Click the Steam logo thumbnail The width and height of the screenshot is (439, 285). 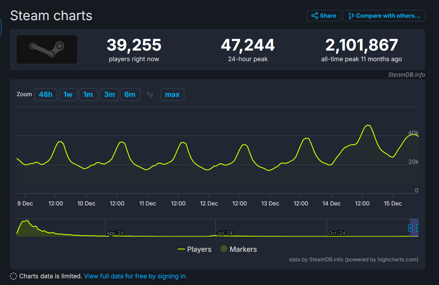point(47,50)
